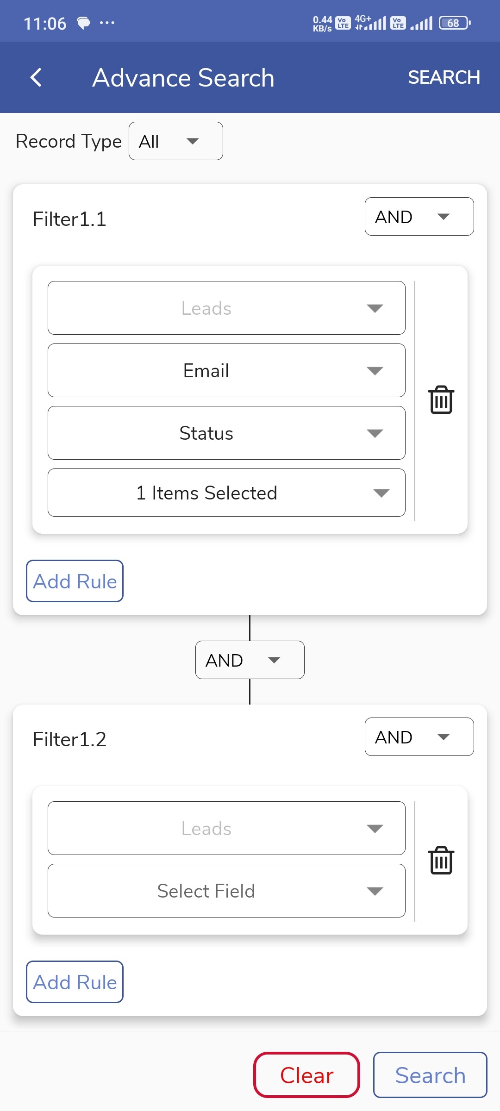
Task: Click Add Rule under Filter1.2
Action: [x=75, y=982]
